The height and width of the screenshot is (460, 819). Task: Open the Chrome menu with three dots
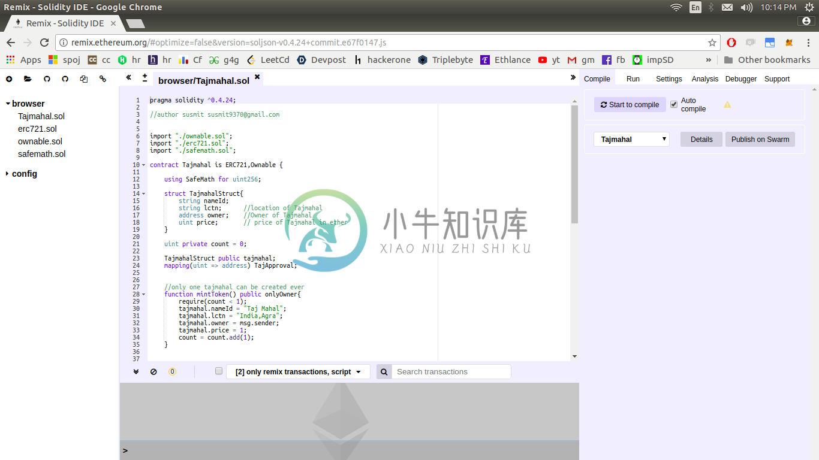coord(808,43)
